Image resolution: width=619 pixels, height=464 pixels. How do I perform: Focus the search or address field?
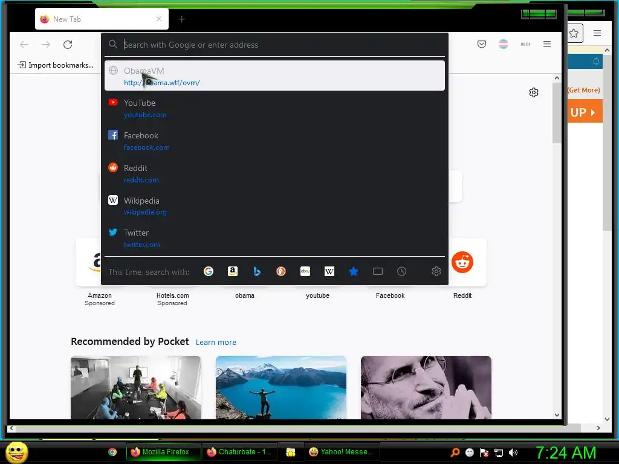[275, 45]
